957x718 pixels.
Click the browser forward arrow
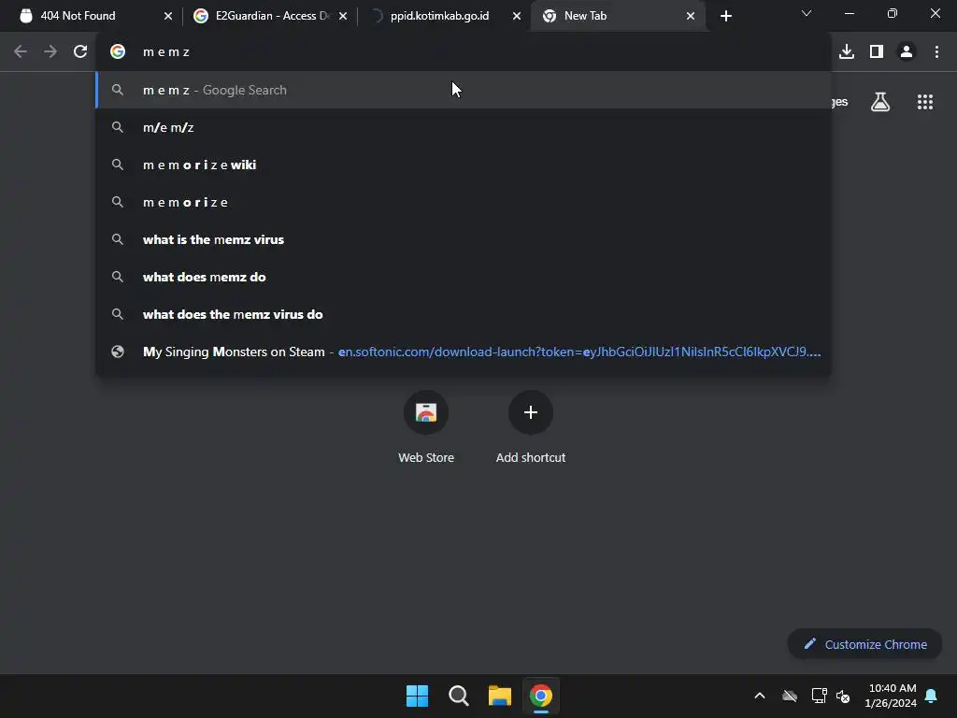coord(50,52)
